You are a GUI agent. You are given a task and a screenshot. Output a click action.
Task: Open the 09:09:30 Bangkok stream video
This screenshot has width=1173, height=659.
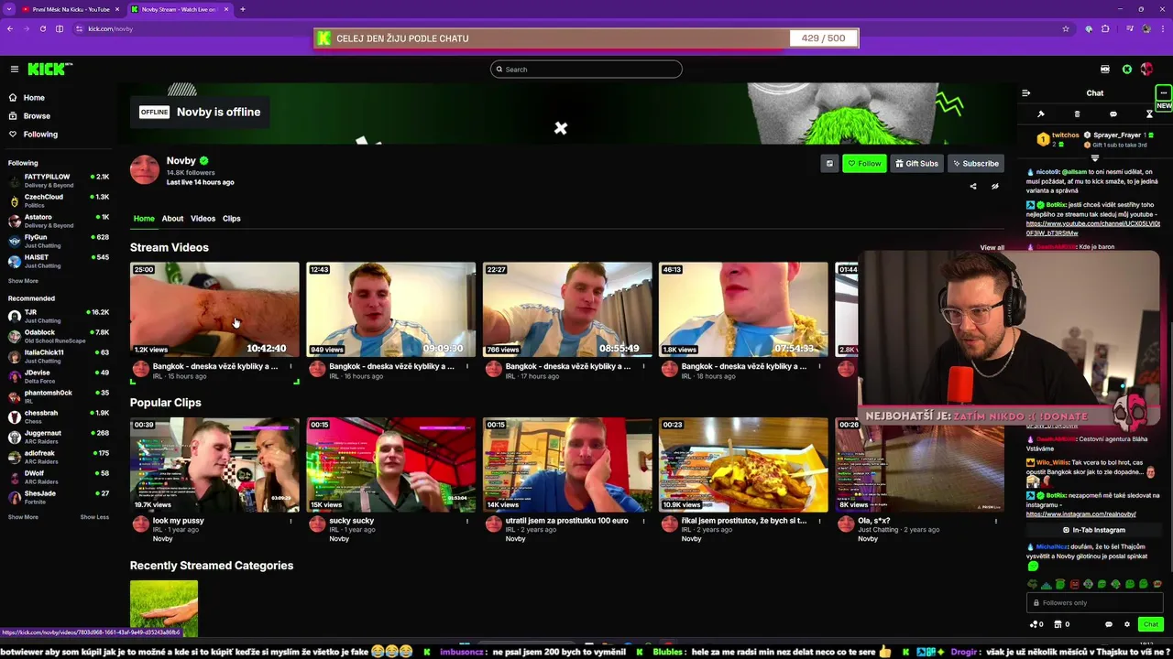(x=390, y=309)
